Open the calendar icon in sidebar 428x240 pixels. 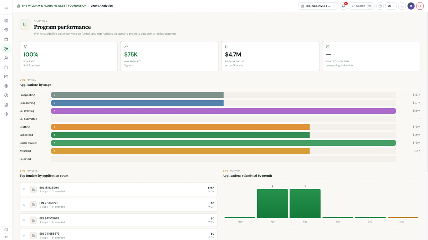pos(6,67)
